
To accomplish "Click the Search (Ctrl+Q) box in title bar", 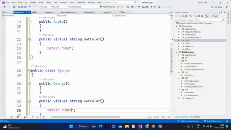I will [121, 3].
